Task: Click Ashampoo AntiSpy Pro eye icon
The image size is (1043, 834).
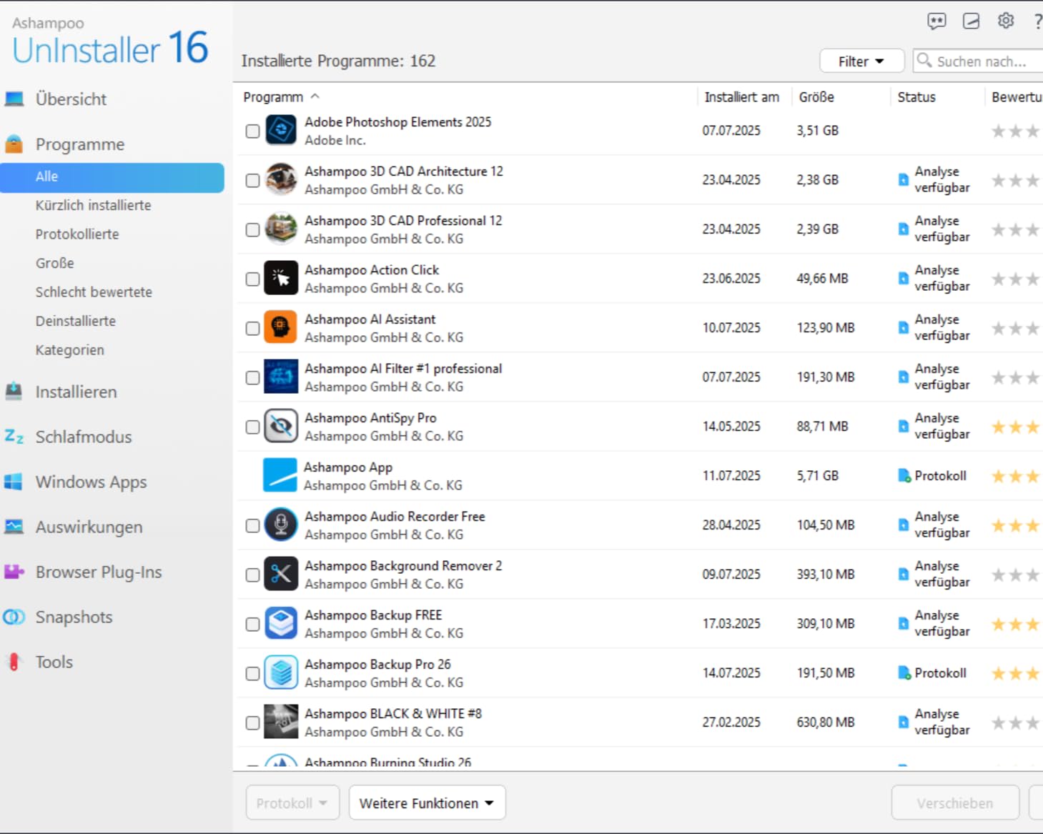Action: click(281, 426)
